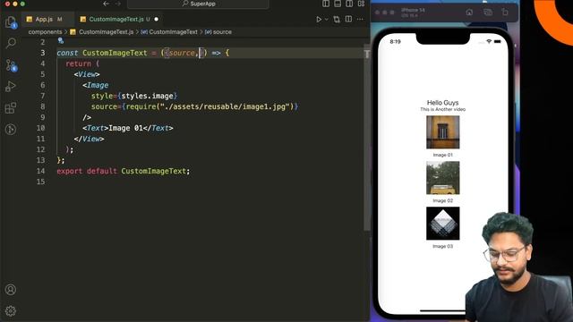Toggle the bottom panel layout icon
The image size is (573, 322).
[338, 4]
